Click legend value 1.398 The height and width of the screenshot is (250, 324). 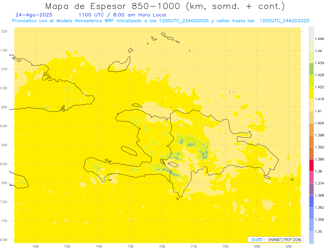point(319,135)
